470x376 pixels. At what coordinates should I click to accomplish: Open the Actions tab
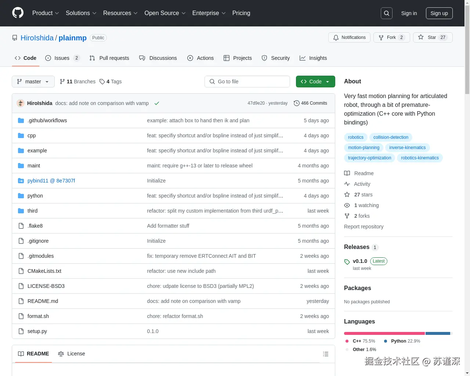click(x=200, y=58)
